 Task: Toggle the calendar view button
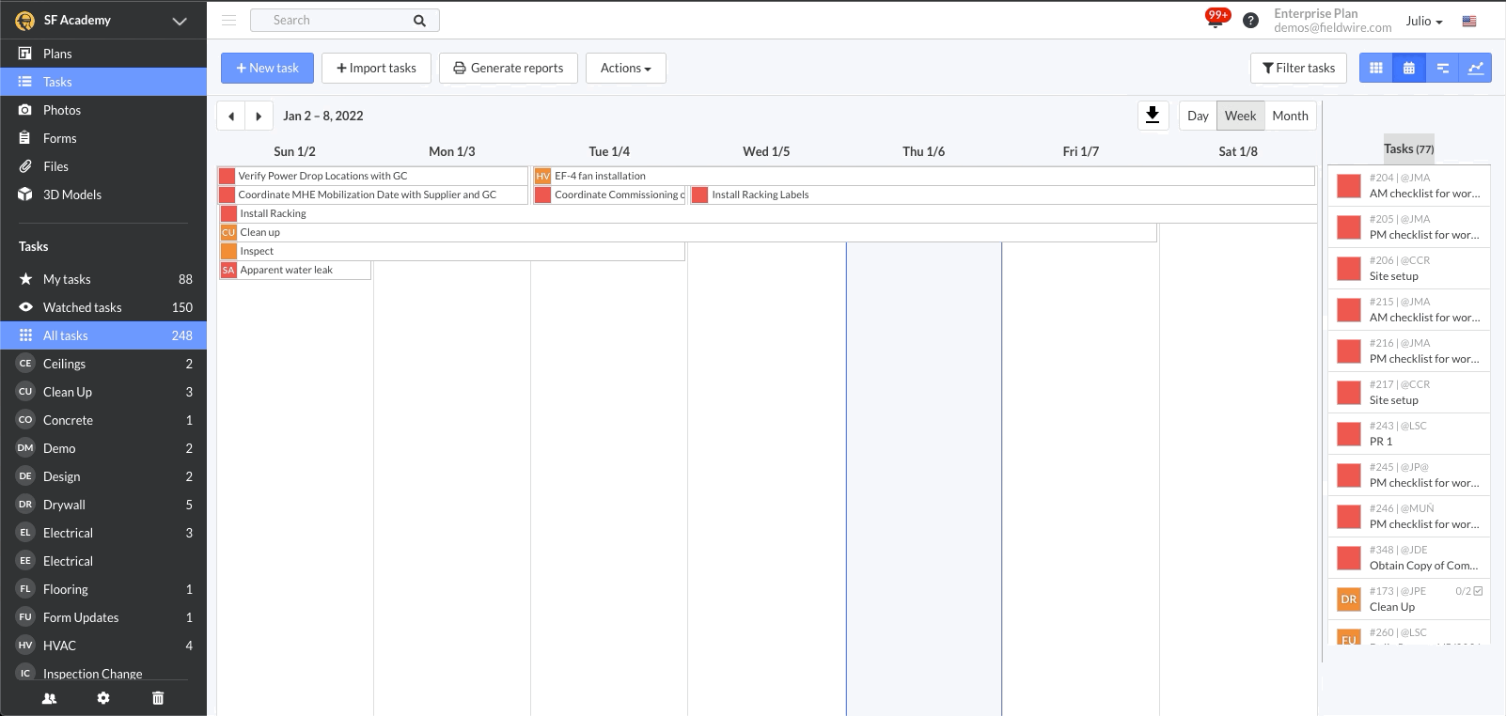coord(1409,68)
